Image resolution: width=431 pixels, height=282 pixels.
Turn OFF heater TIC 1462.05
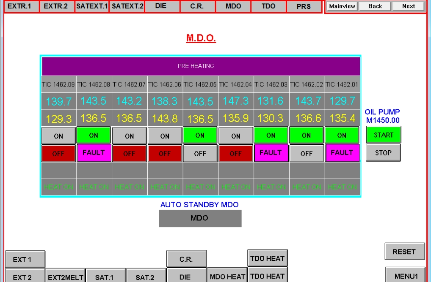[200, 154]
